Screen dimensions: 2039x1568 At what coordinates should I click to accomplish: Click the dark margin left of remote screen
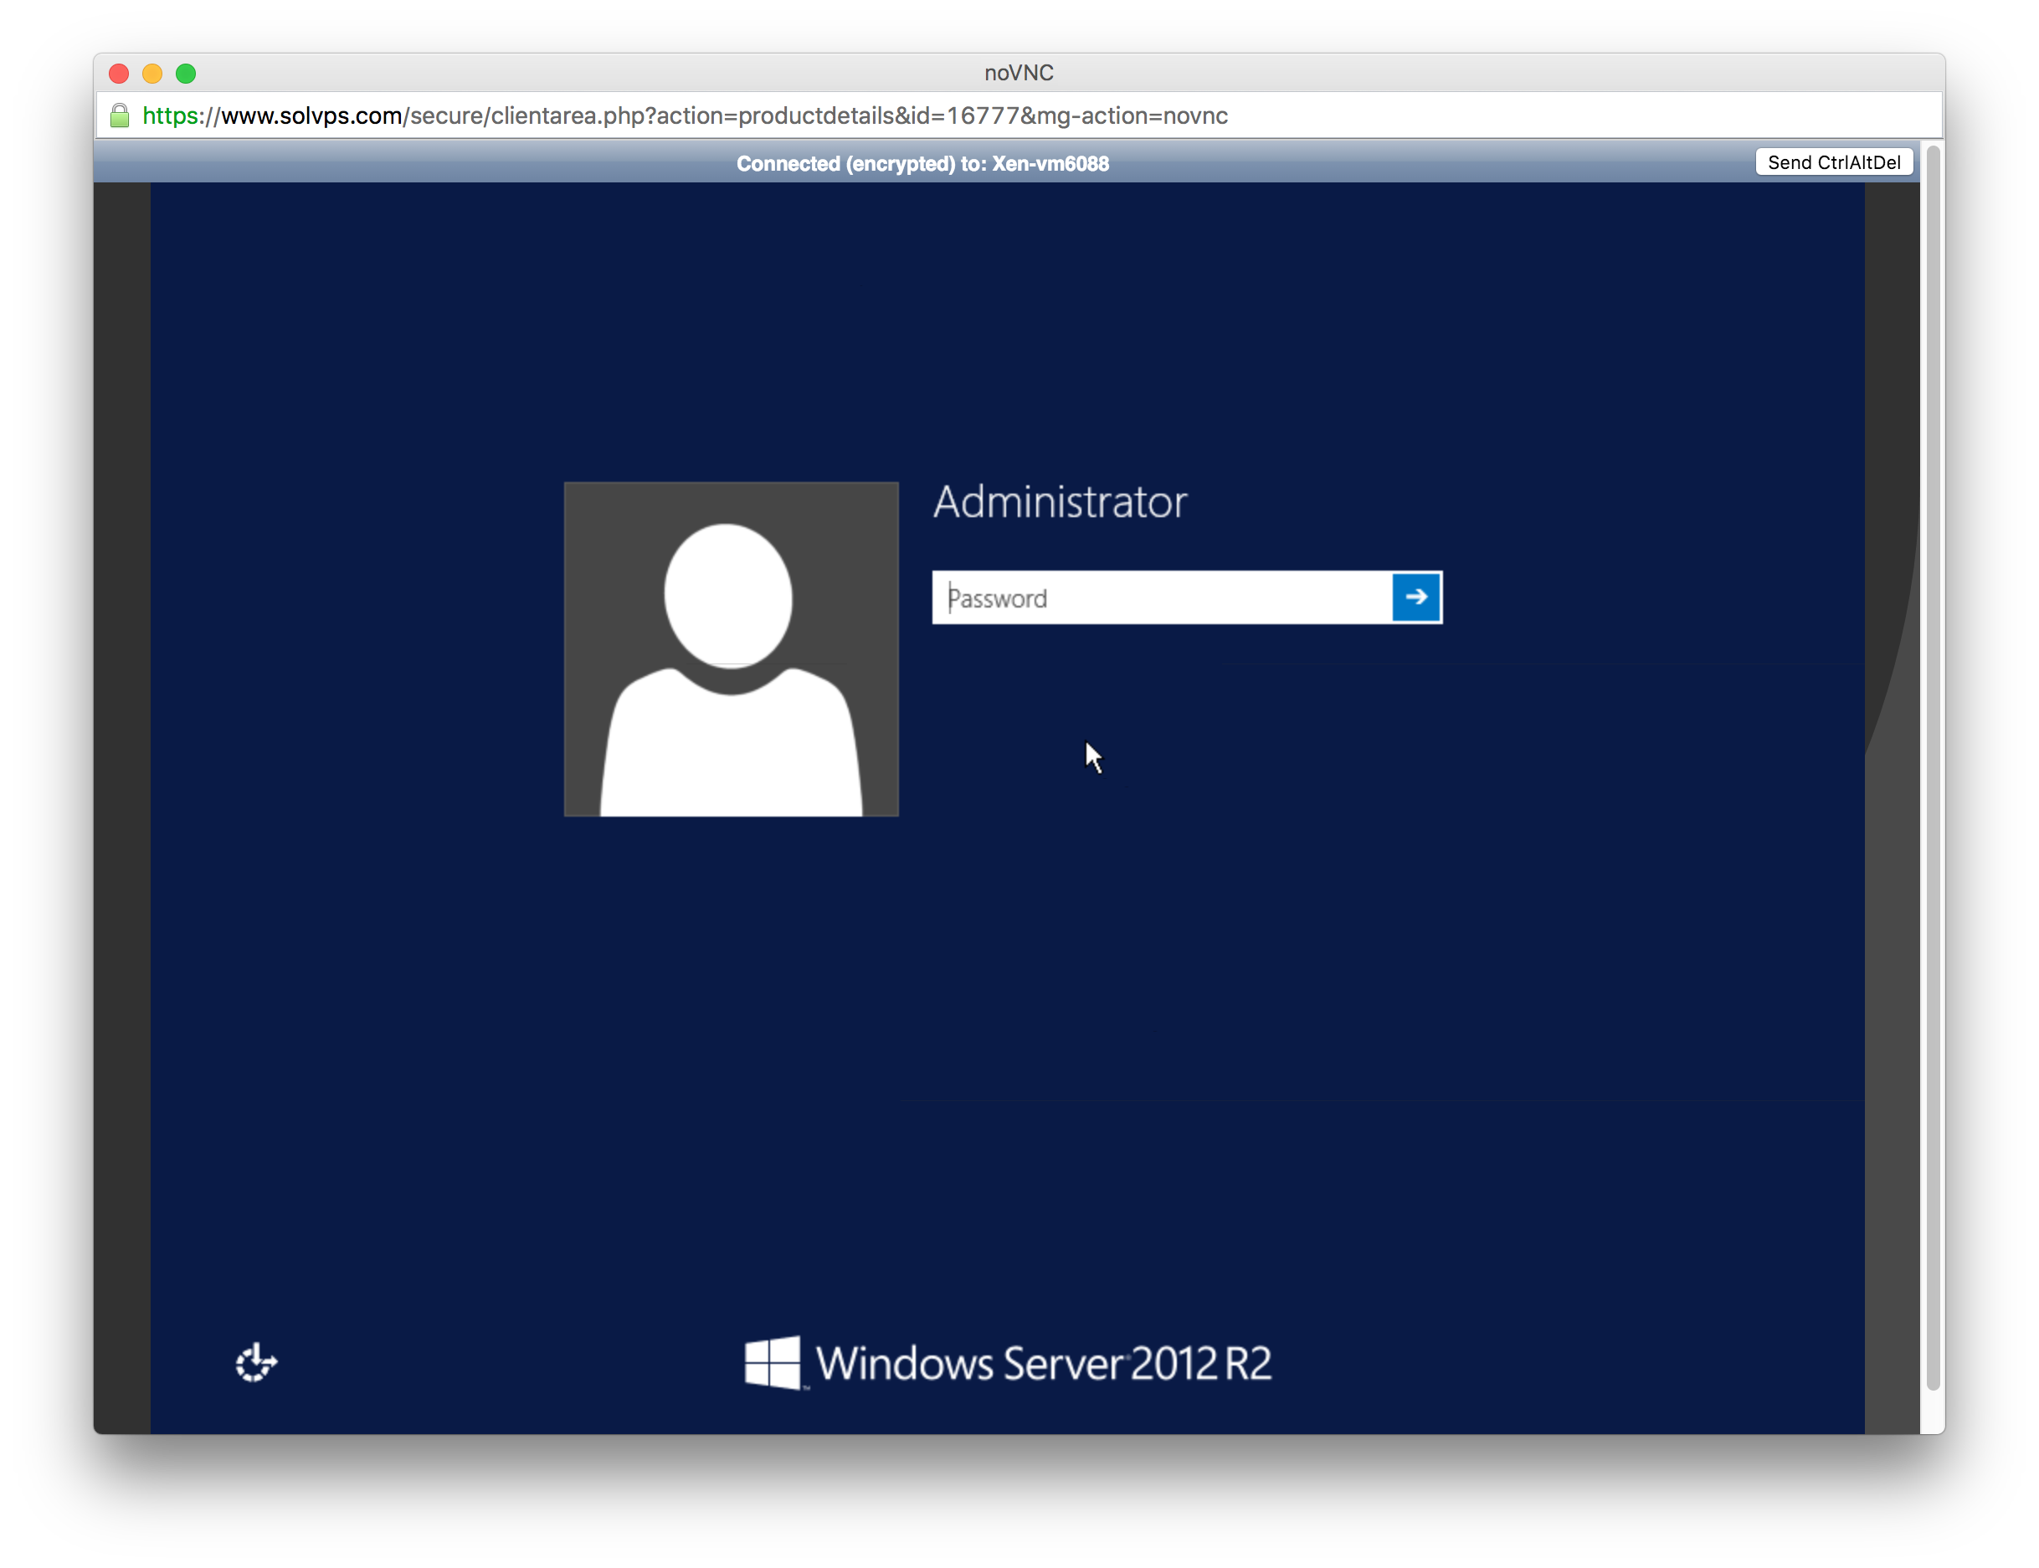coord(122,802)
